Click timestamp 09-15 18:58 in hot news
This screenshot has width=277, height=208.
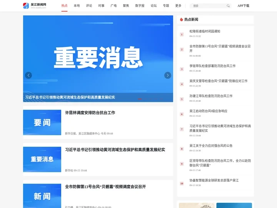tap(195, 185)
